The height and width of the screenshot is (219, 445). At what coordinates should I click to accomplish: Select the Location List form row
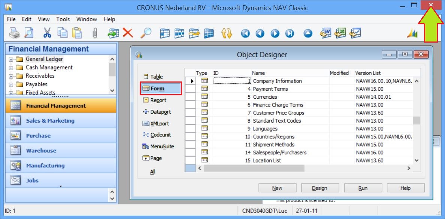299,160
